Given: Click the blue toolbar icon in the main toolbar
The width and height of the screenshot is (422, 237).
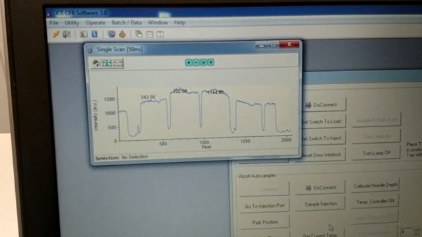Looking at the screenshot, I should click(x=94, y=34).
